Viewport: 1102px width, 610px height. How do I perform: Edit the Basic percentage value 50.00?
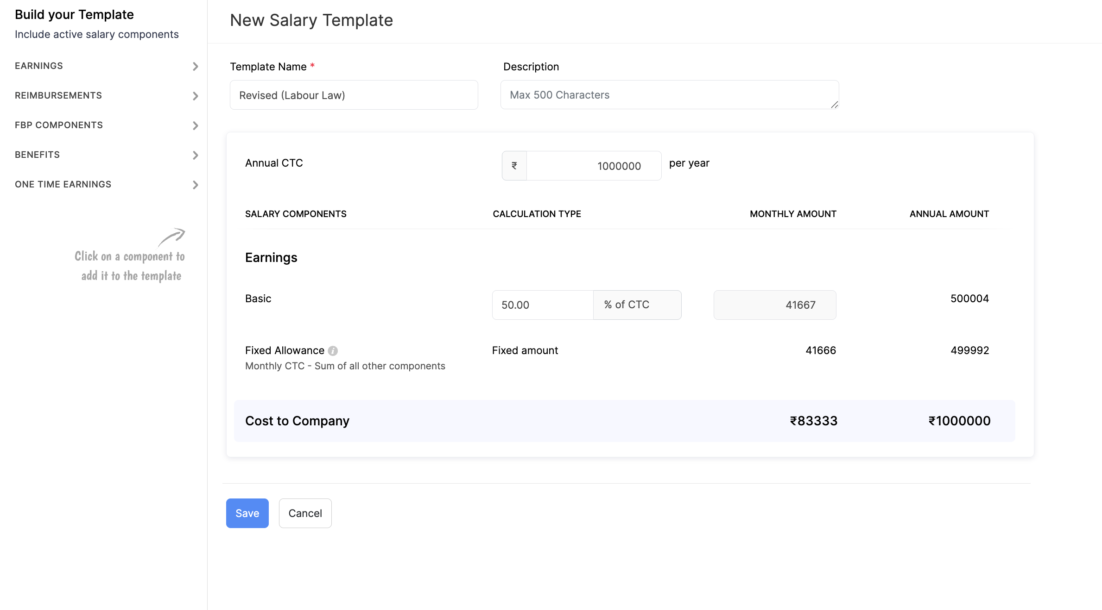coord(542,305)
